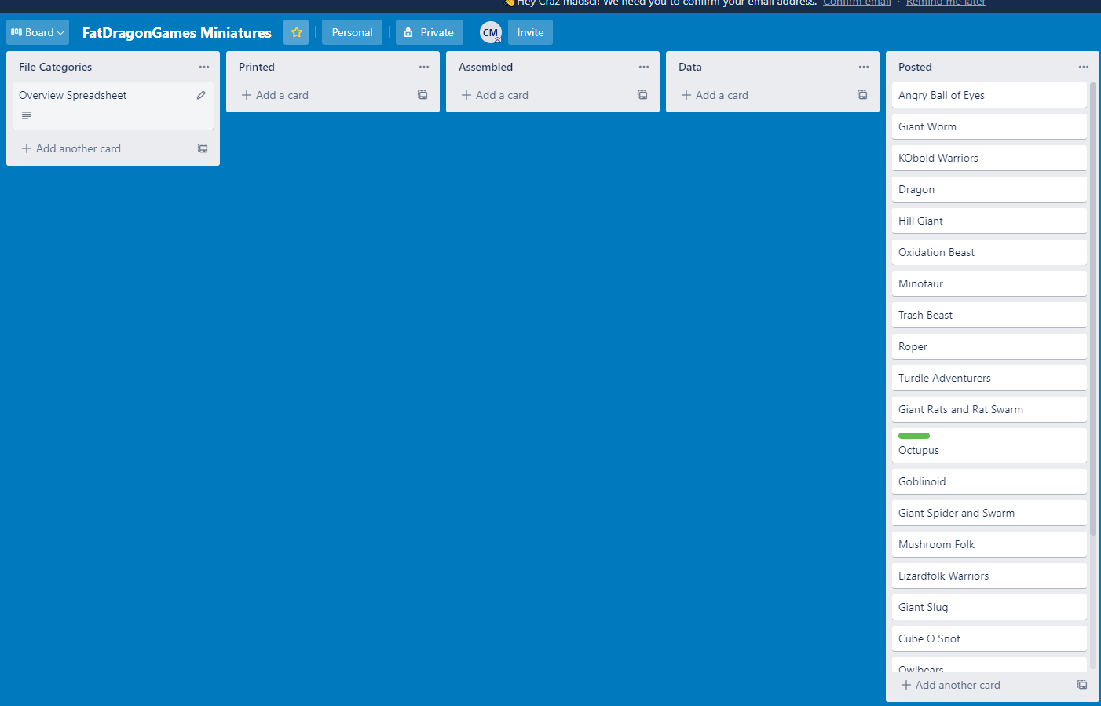Click the File Categories list title
This screenshot has width=1101, height=706.
[x=55, y=67]
